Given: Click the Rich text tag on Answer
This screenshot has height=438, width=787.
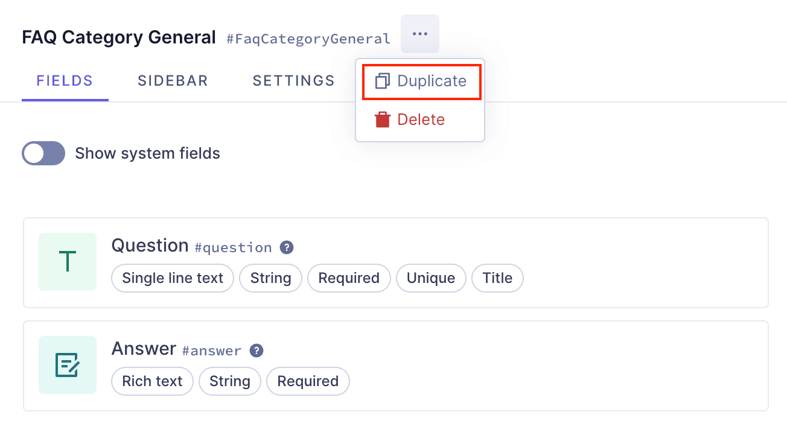Looking at the screenshot, I should 152,381.
